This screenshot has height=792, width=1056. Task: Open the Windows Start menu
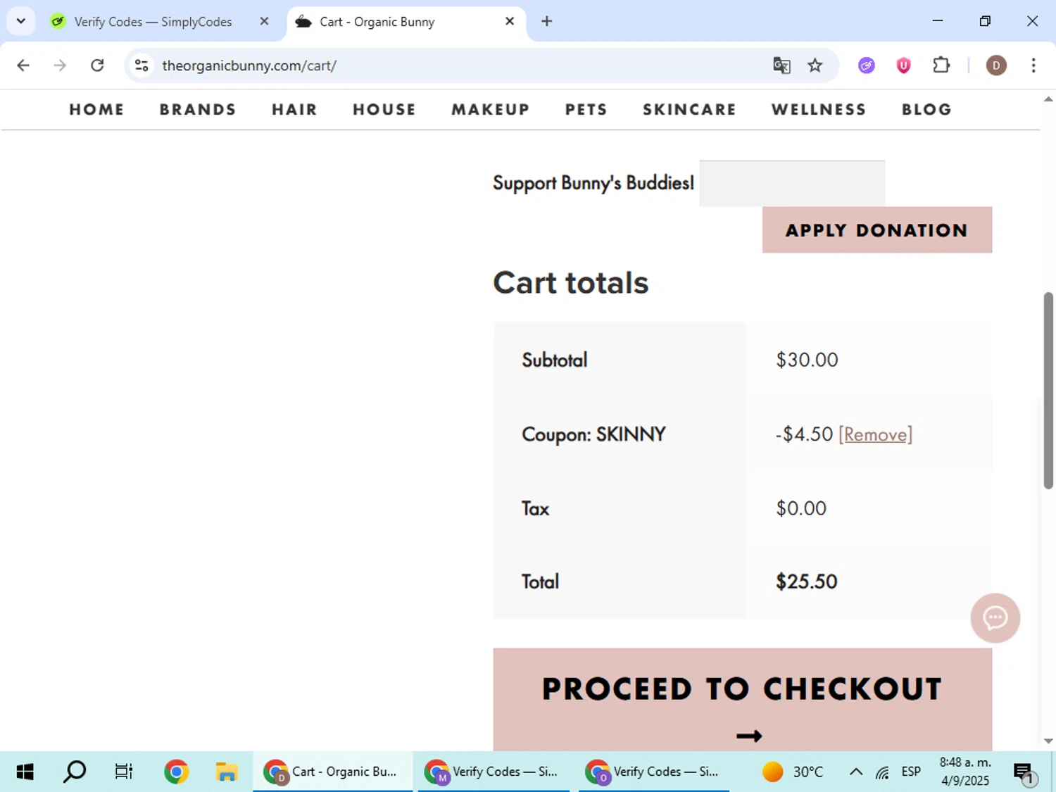pyautogui.click(x=25, y=772)
